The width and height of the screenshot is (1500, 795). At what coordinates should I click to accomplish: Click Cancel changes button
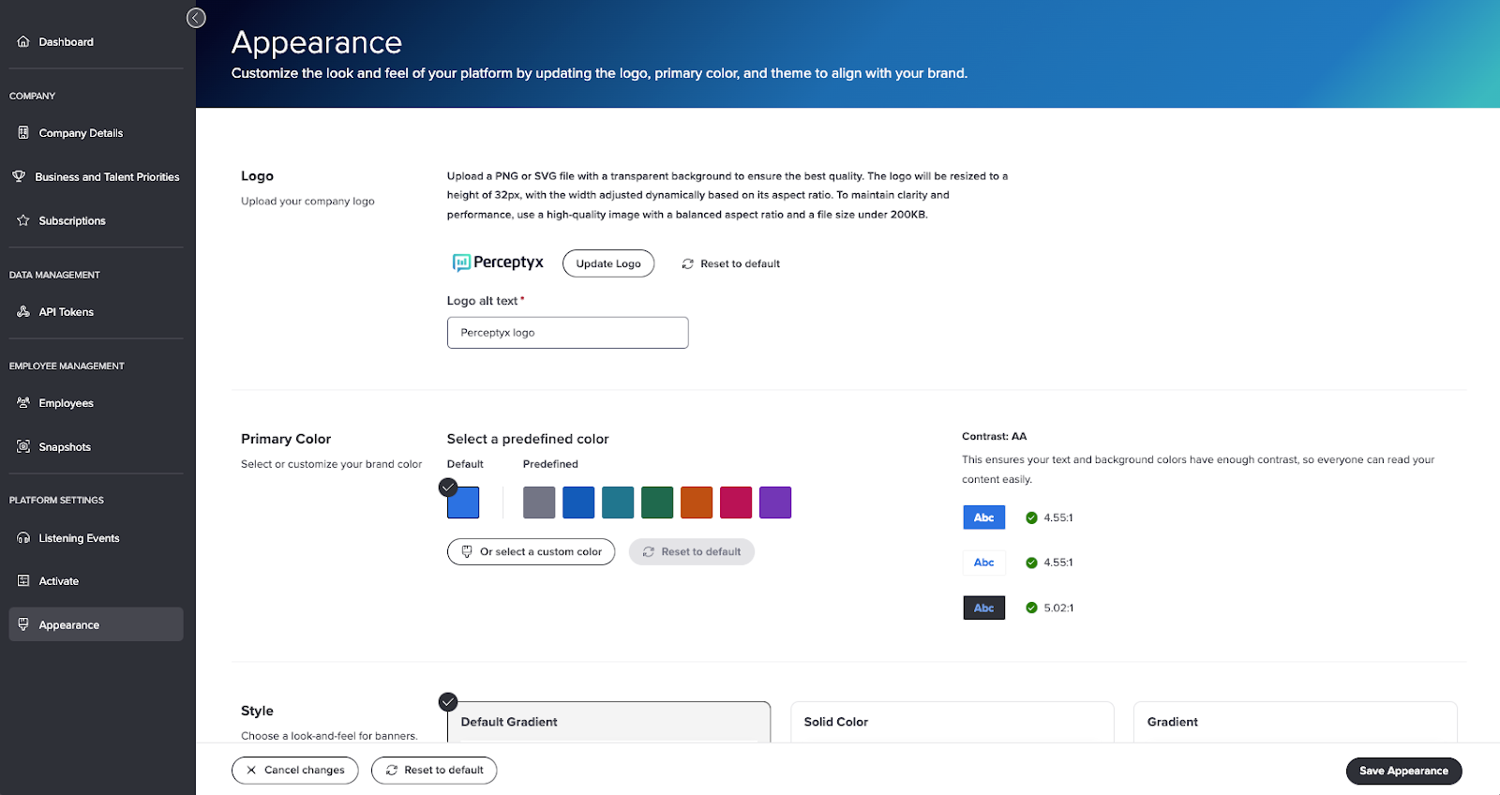coord(295,771)
